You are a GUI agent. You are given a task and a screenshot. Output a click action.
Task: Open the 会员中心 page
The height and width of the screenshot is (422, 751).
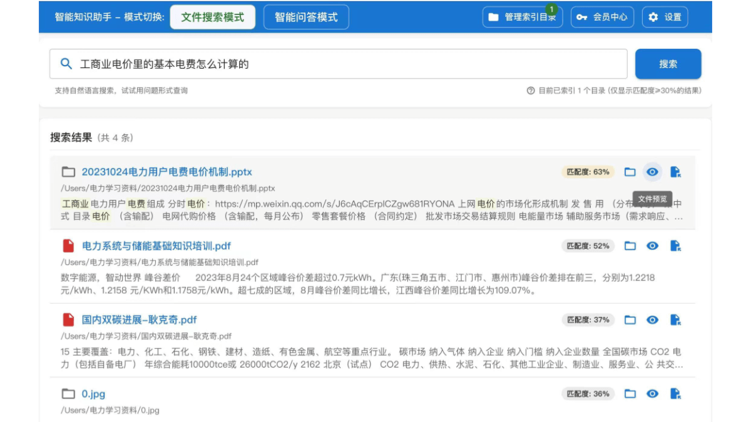(x=602, y=17)
